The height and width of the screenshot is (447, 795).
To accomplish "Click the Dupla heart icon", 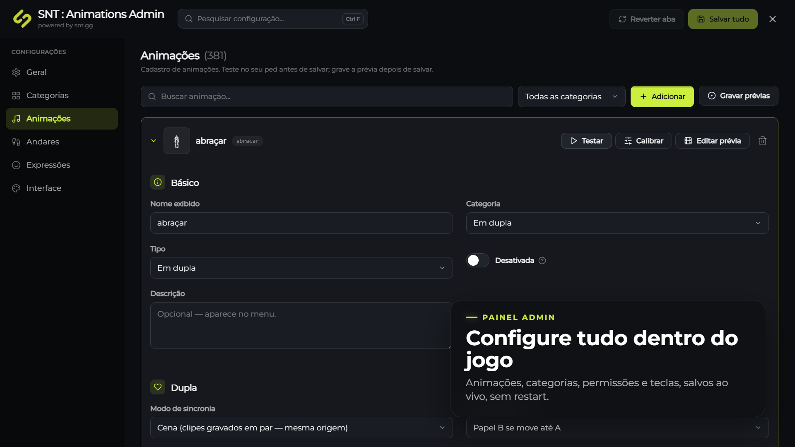I will [x=158, y=387].
